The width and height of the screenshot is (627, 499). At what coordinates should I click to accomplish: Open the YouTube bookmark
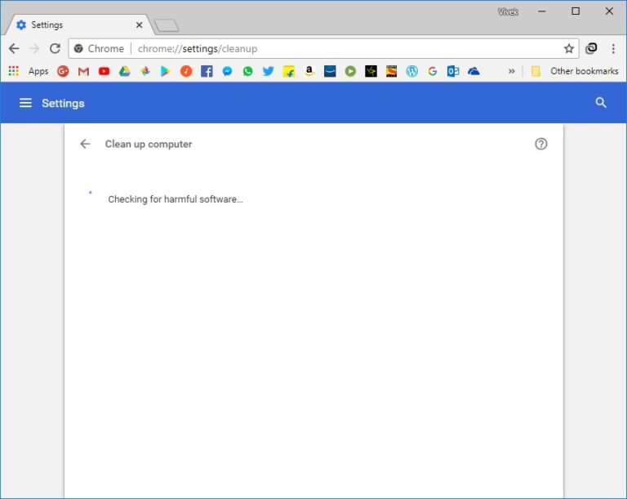[x=104, y=71]
